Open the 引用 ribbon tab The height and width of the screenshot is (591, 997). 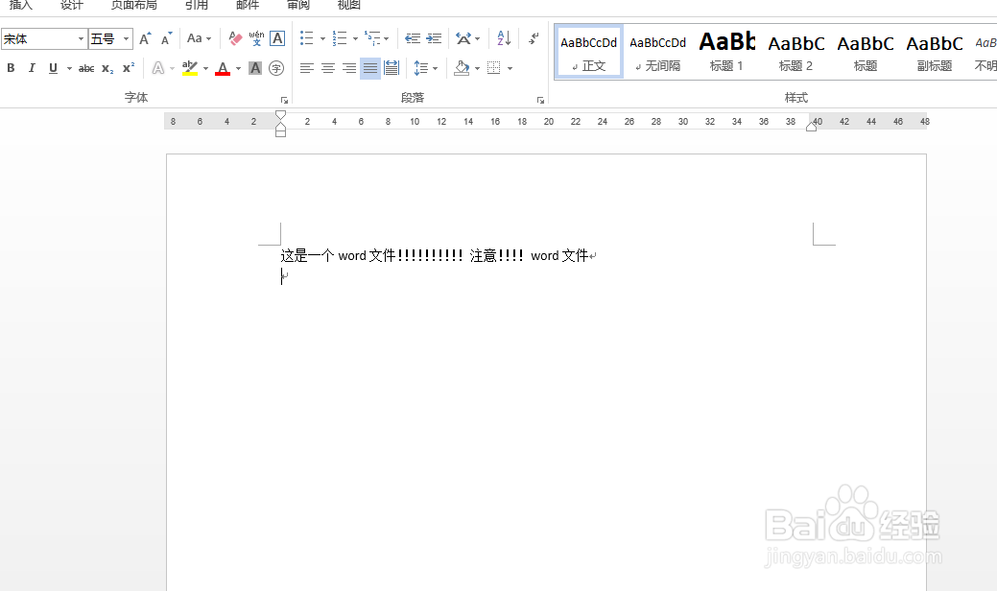[197, 5]
